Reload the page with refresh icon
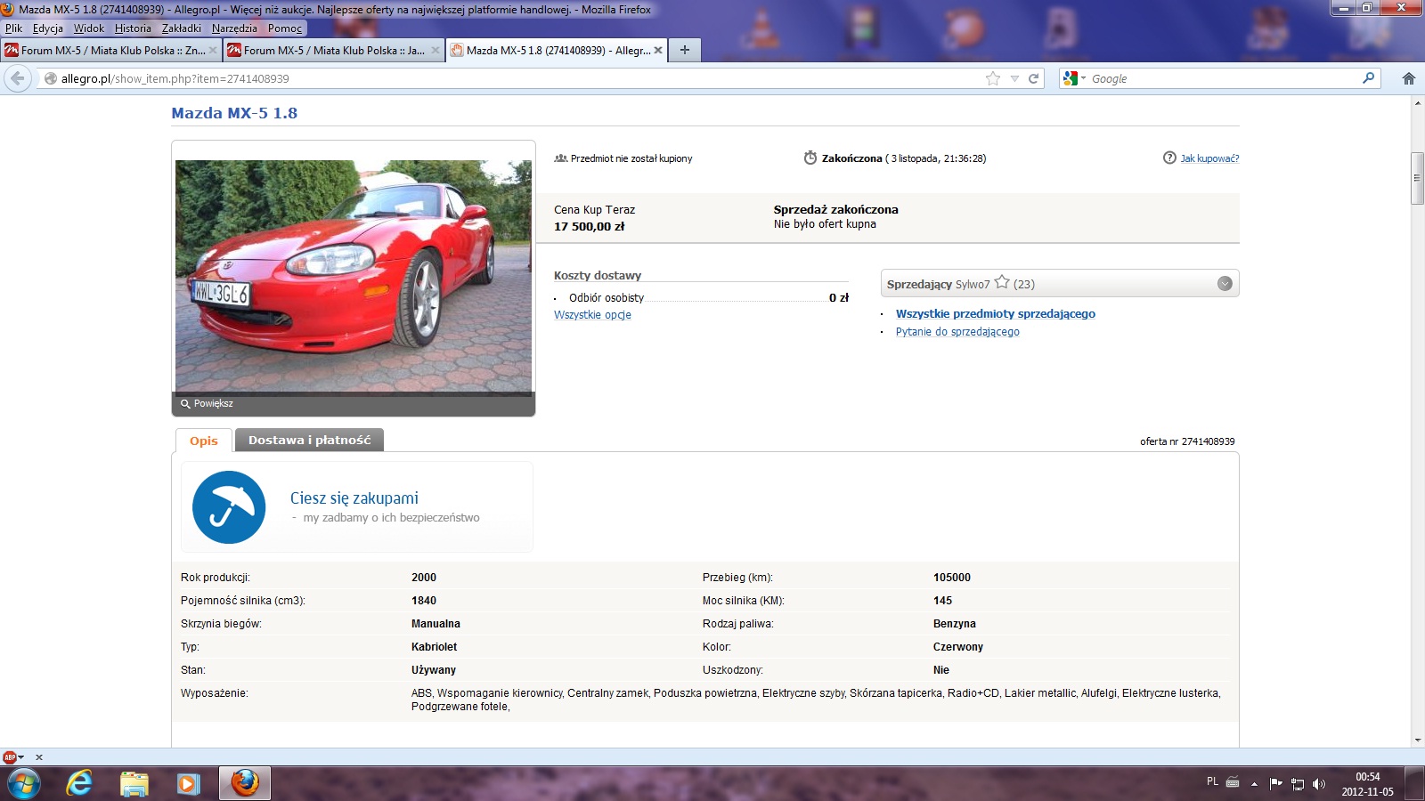This screenshot has height=801, width=1425. (1034, 78)
